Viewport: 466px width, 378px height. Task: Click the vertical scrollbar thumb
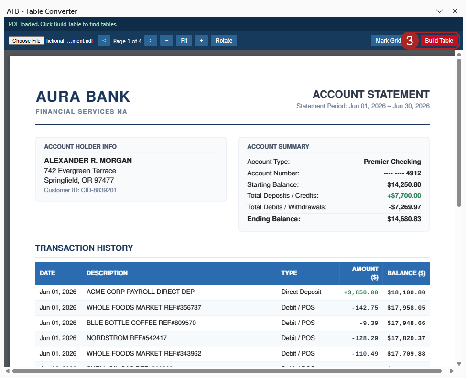tap(459, 132)
